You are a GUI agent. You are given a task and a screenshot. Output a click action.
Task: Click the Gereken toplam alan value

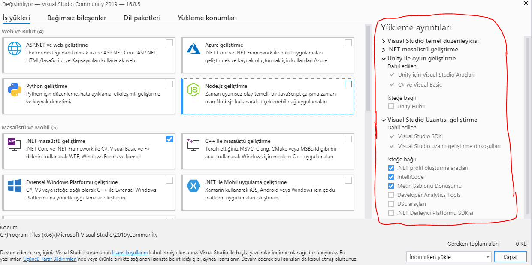point(521,244)
